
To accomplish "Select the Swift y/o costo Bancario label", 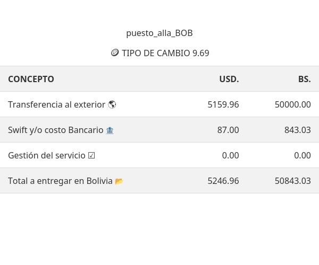I will click(x=55, y=130).
